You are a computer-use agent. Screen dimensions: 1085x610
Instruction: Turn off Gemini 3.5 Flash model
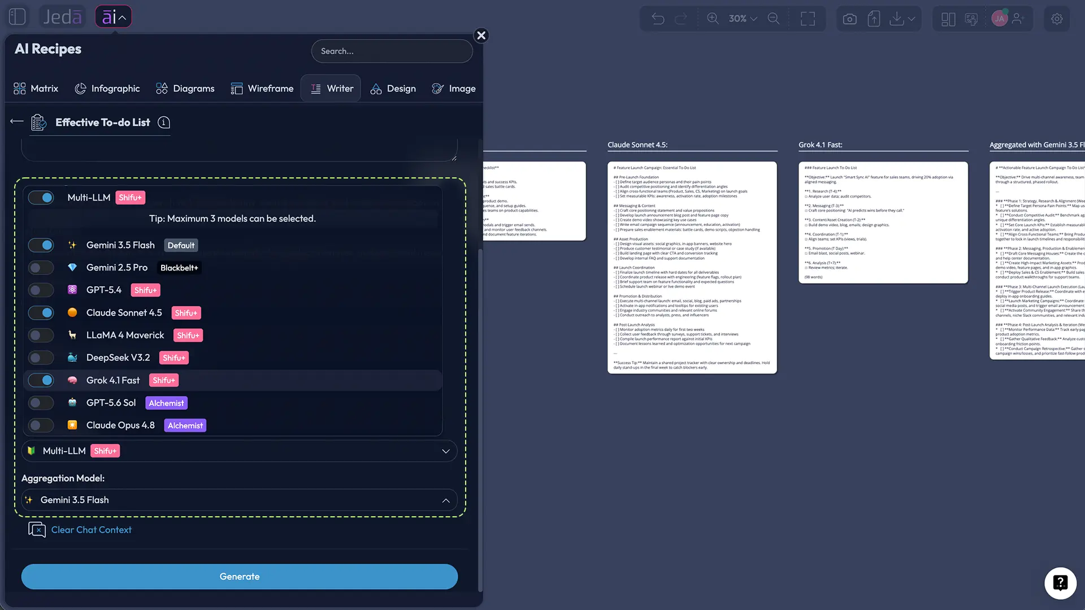tap(41, 245)
